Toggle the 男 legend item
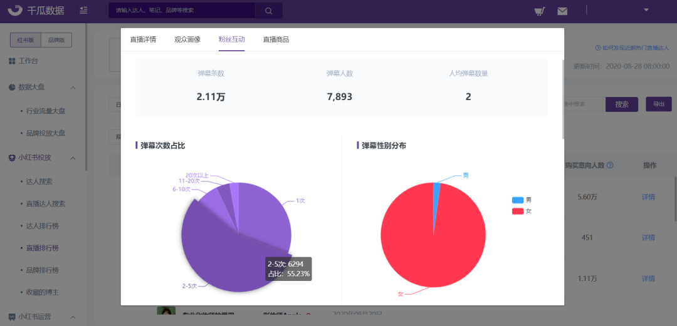Viewport: 677px width, 326px height. coord(522,200)
